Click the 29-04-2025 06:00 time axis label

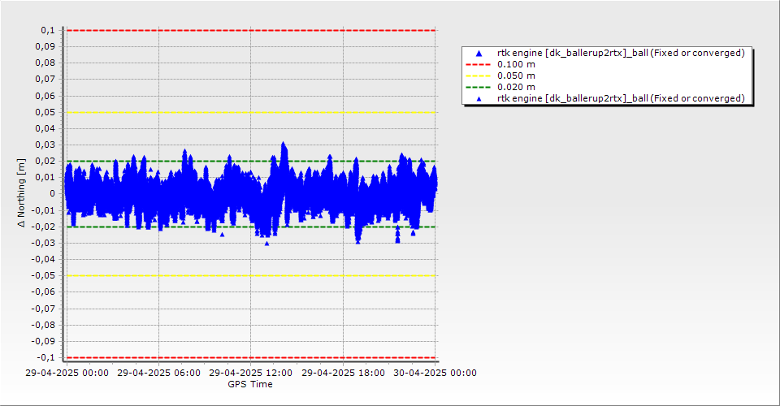(158, 374)
